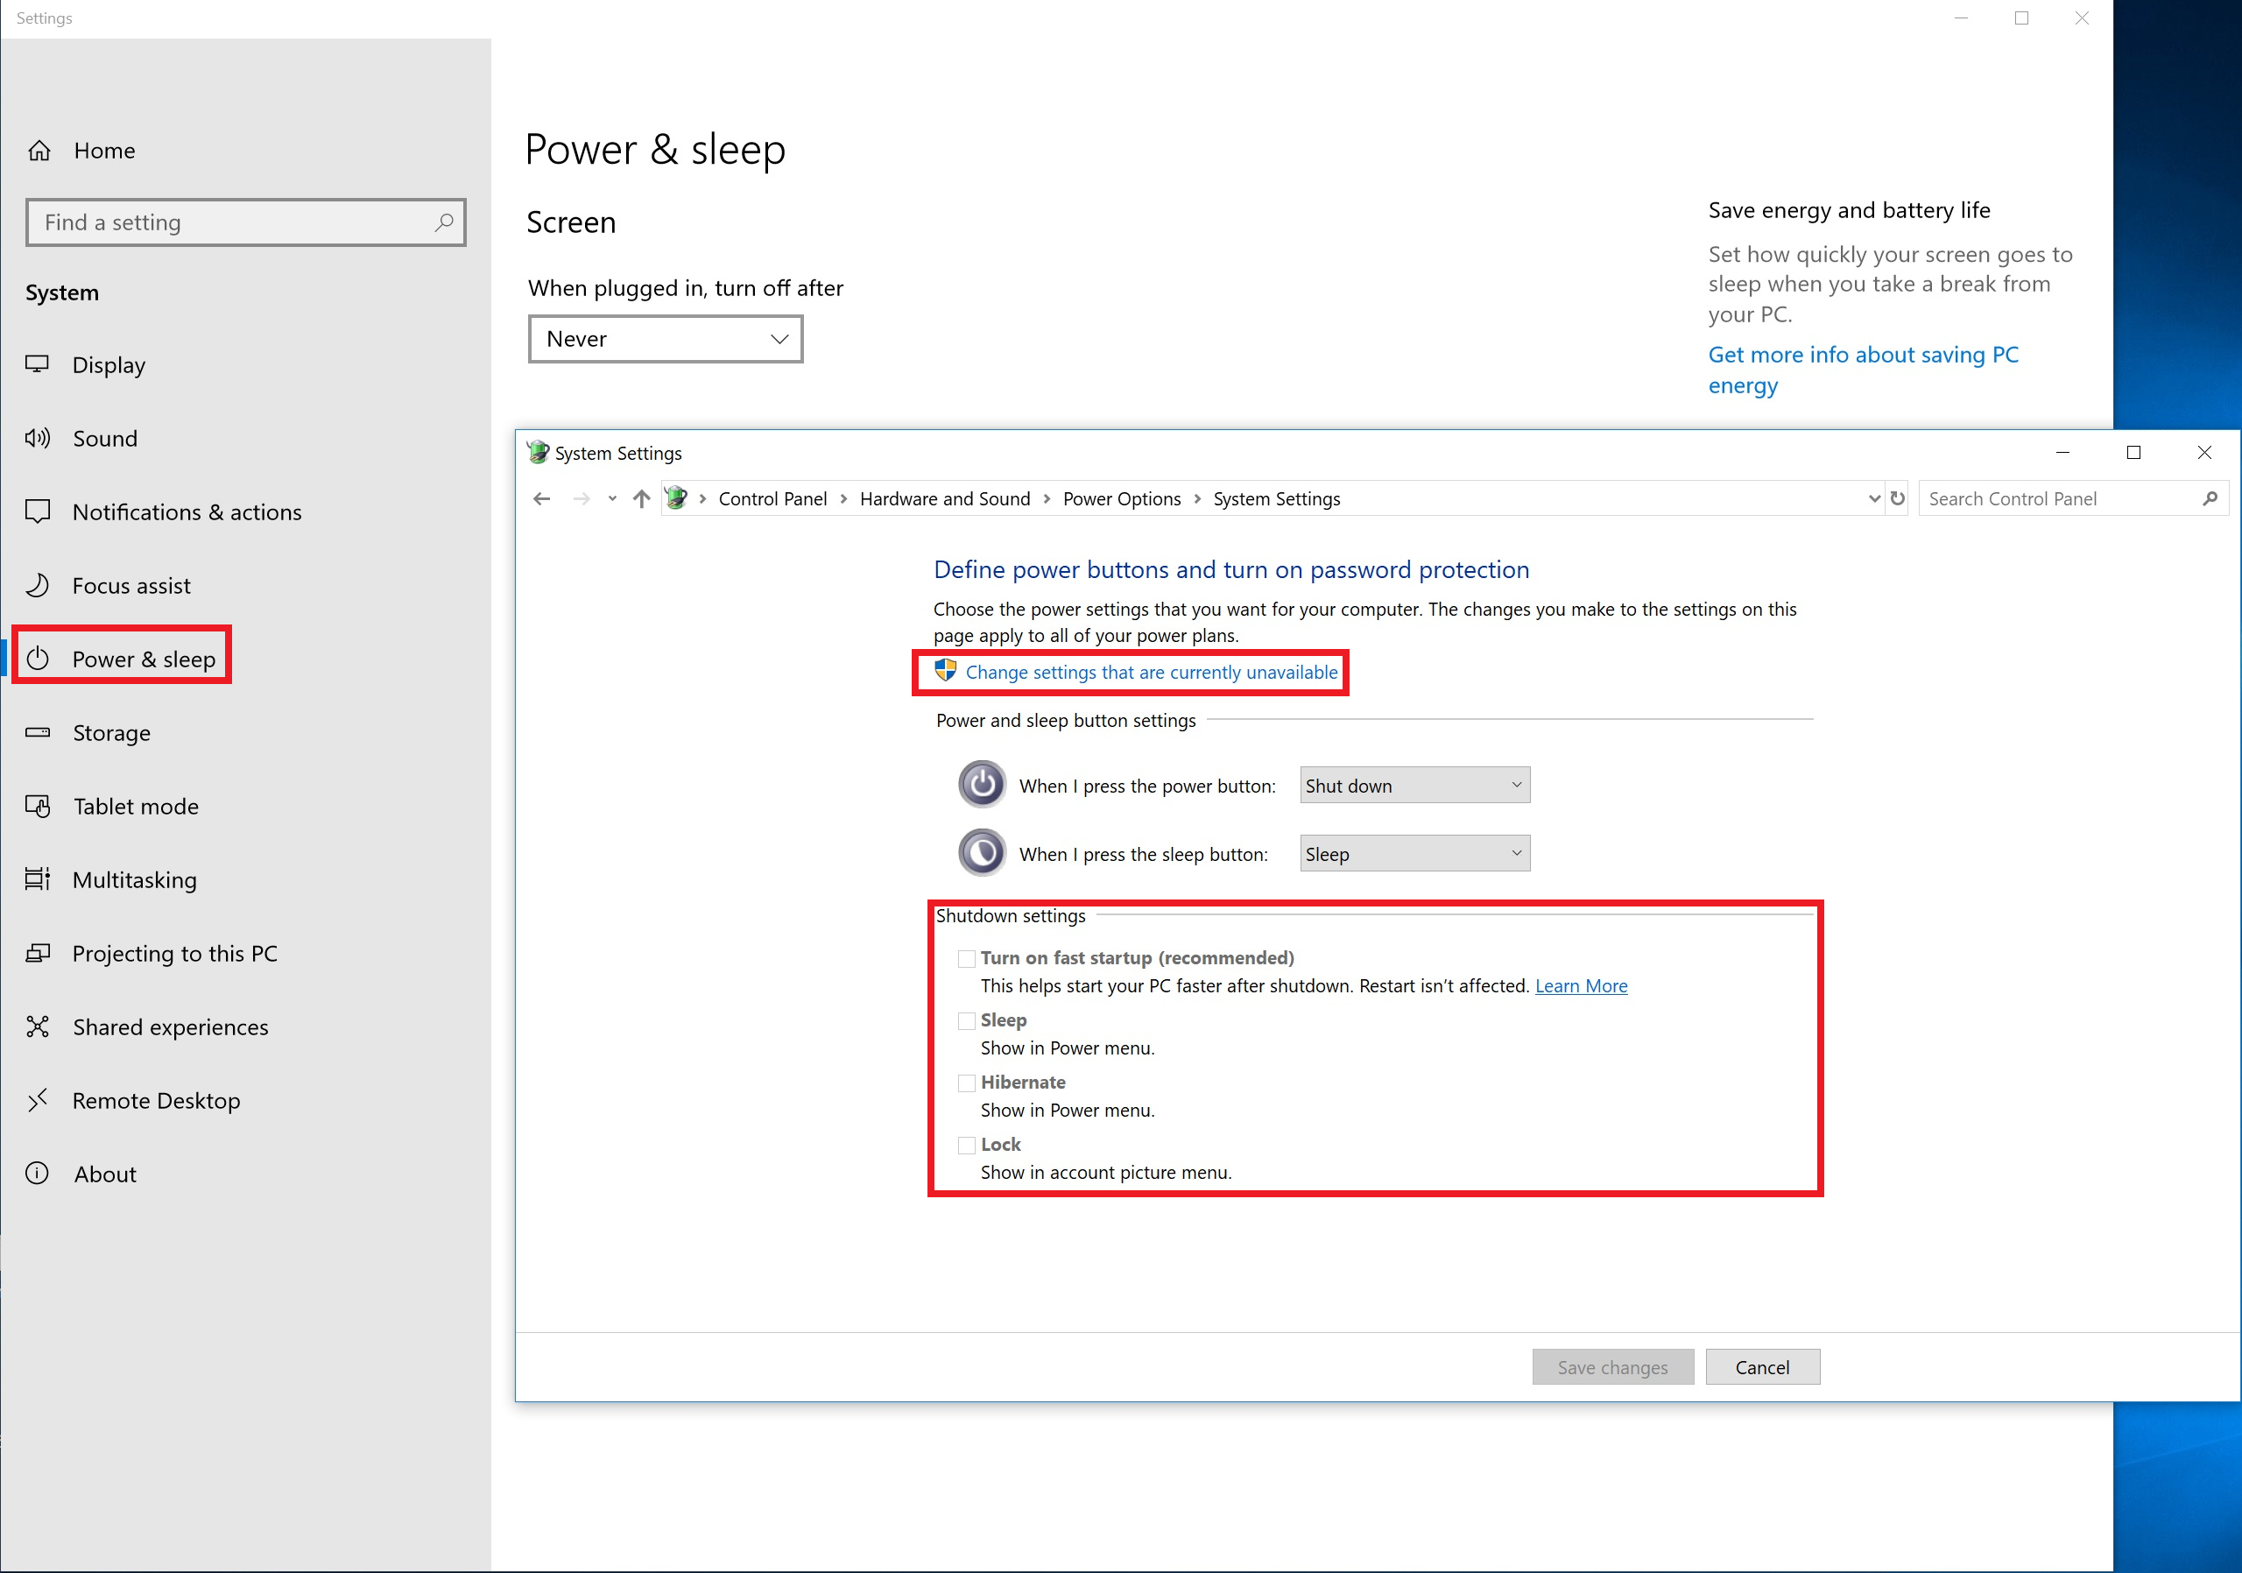Click the Projecting to this PC icon

37,953
